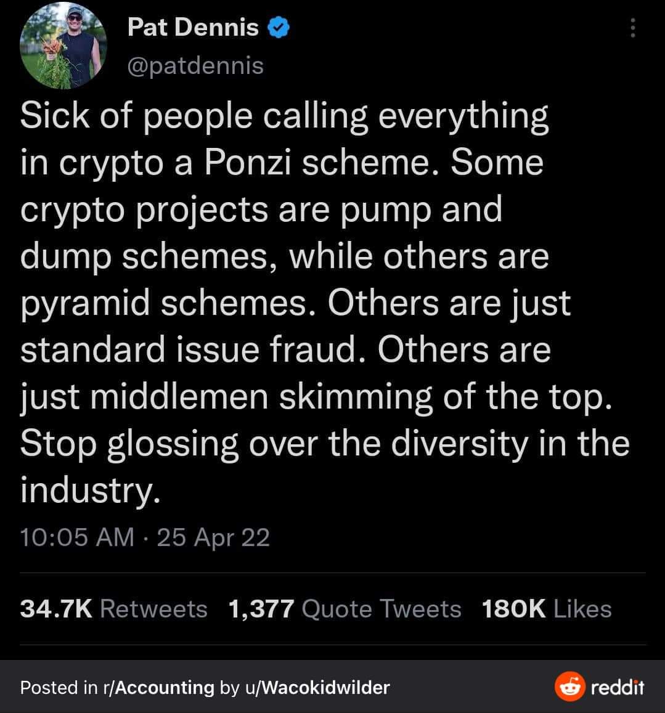Show the 180K Likes list
The width and height of the screenshot is (665, 713).
(547, 609)
